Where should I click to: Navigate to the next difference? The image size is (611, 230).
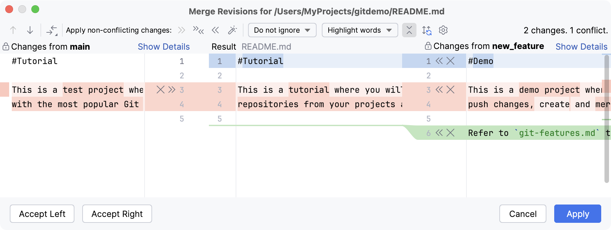(x=30, y=30)
